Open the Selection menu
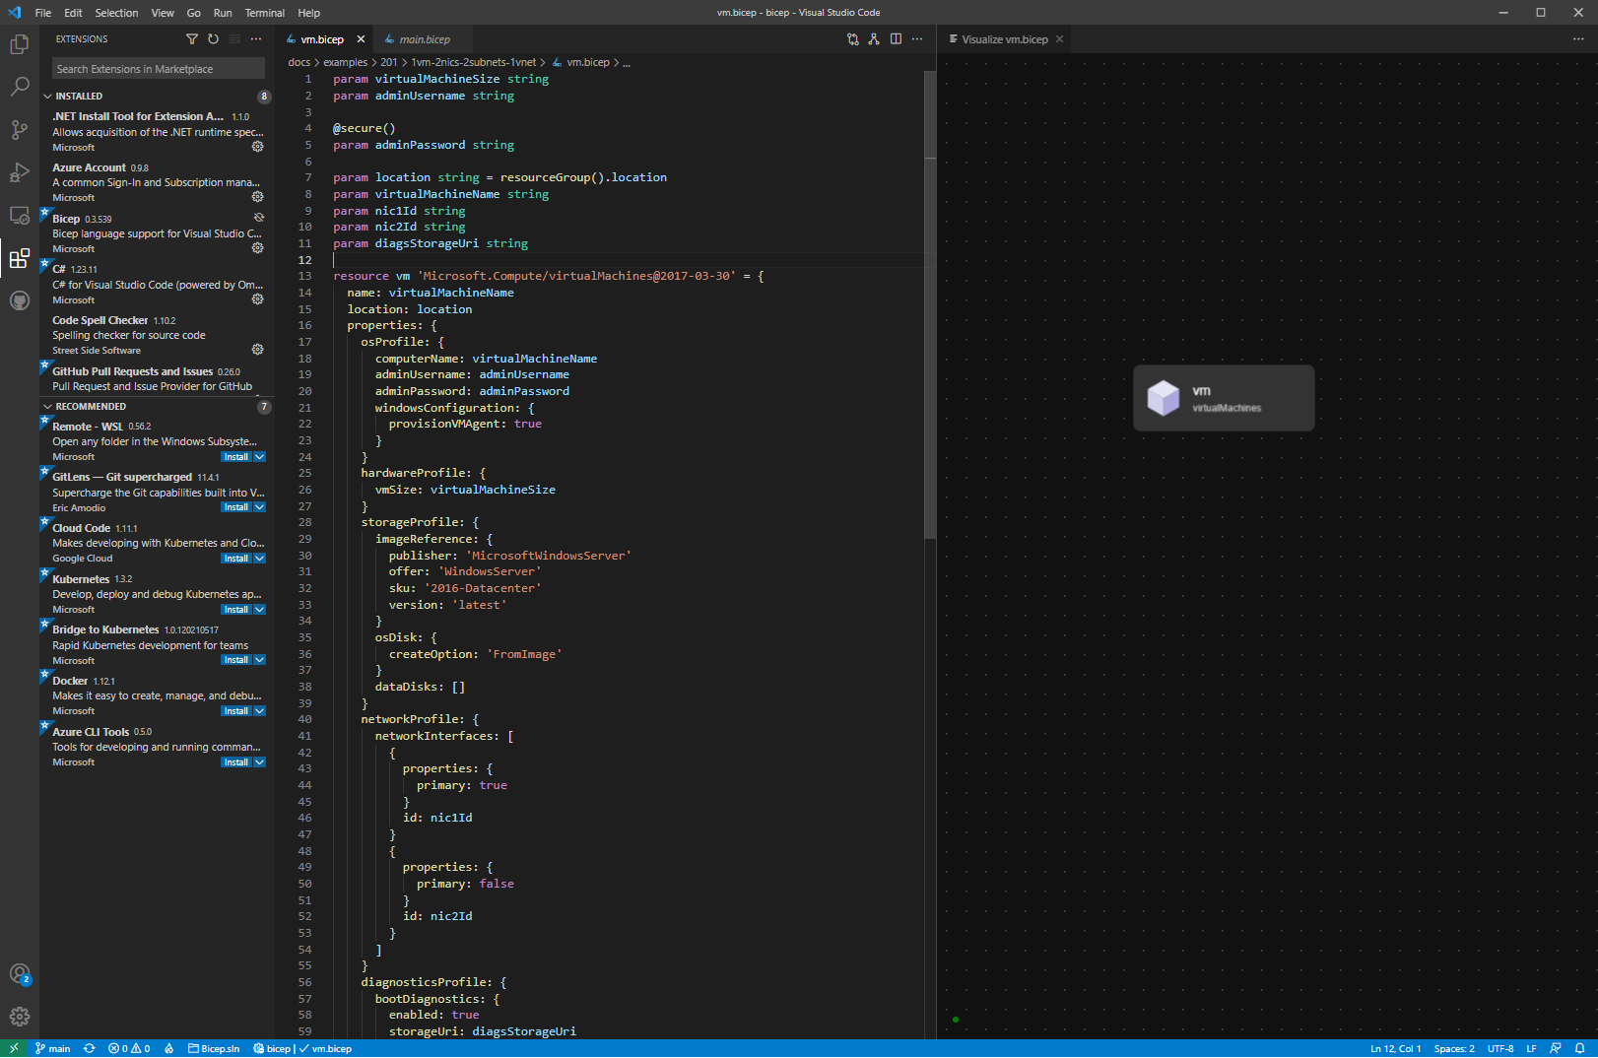This screenshot has width=1598, height=1058. tap(116, 13)
